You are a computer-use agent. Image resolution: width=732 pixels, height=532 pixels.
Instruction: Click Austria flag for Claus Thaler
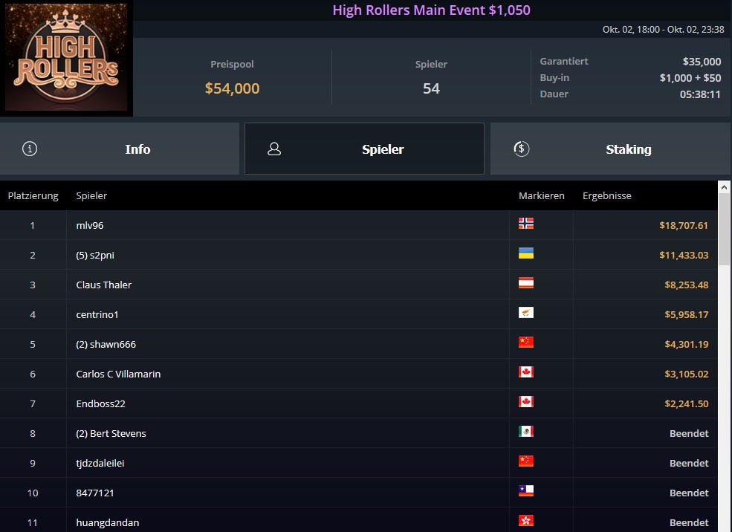coord(526,283)
